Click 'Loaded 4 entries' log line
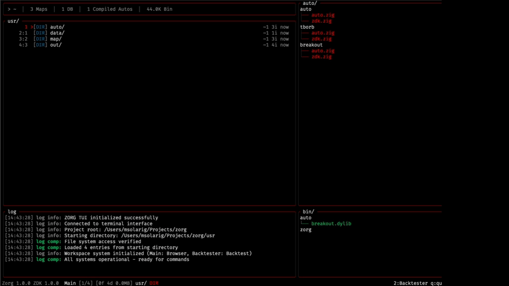 tap(92, 247)
